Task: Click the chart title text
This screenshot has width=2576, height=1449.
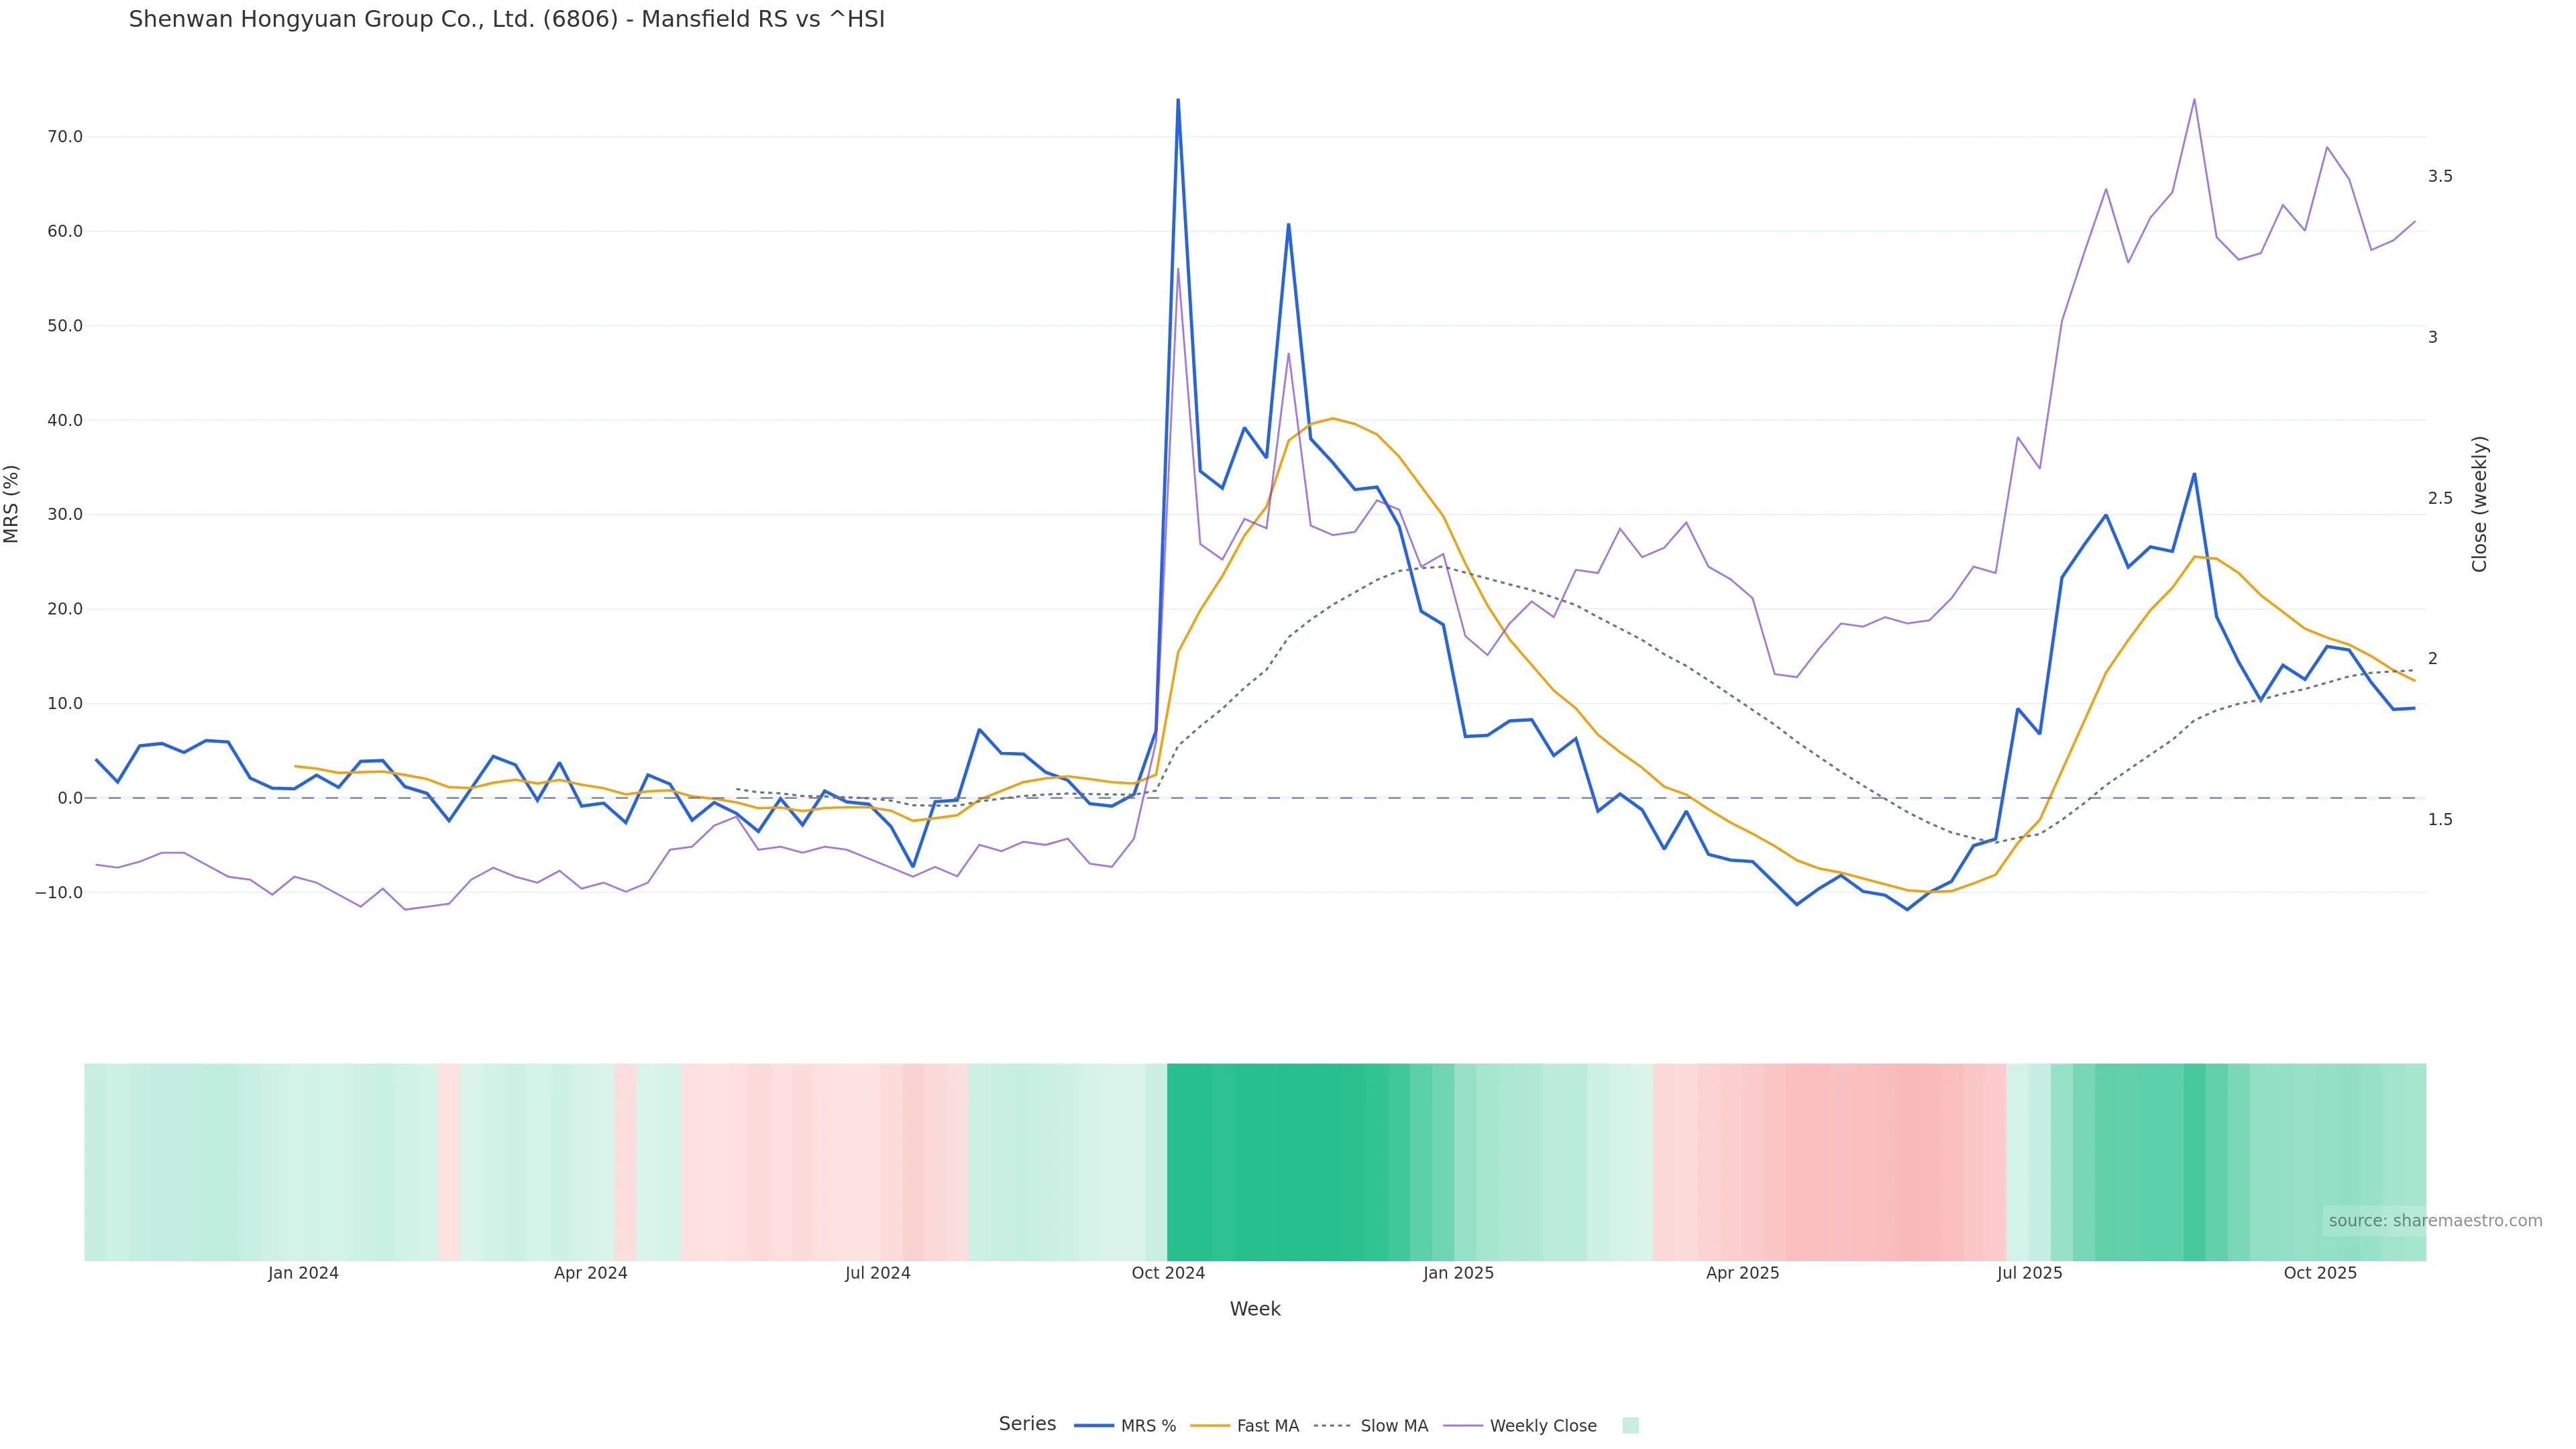Action: click(x=506, y=19)
